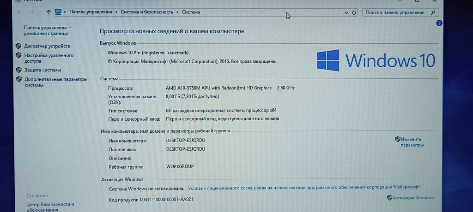Expand chevron after 'Система и безопасность'
Image resolution: width=473 pixels, height=212 pixels.
[177, 12]
